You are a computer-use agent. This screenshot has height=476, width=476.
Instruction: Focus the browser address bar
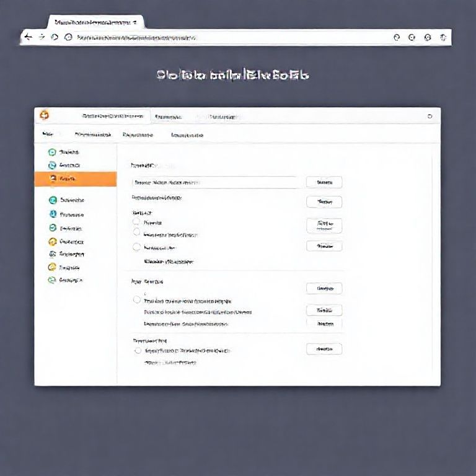tap(223, 37)
